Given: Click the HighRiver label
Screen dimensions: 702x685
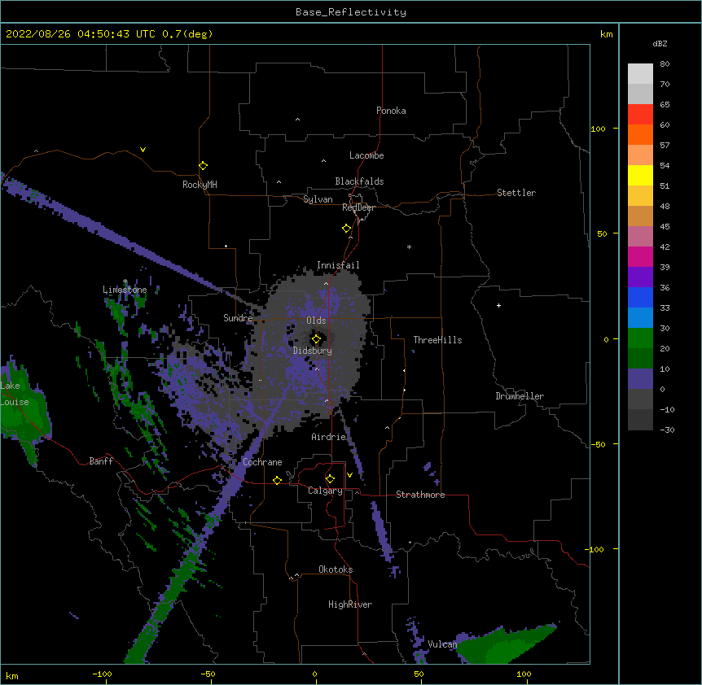Looking at the screenshot, I should [350, 604].
